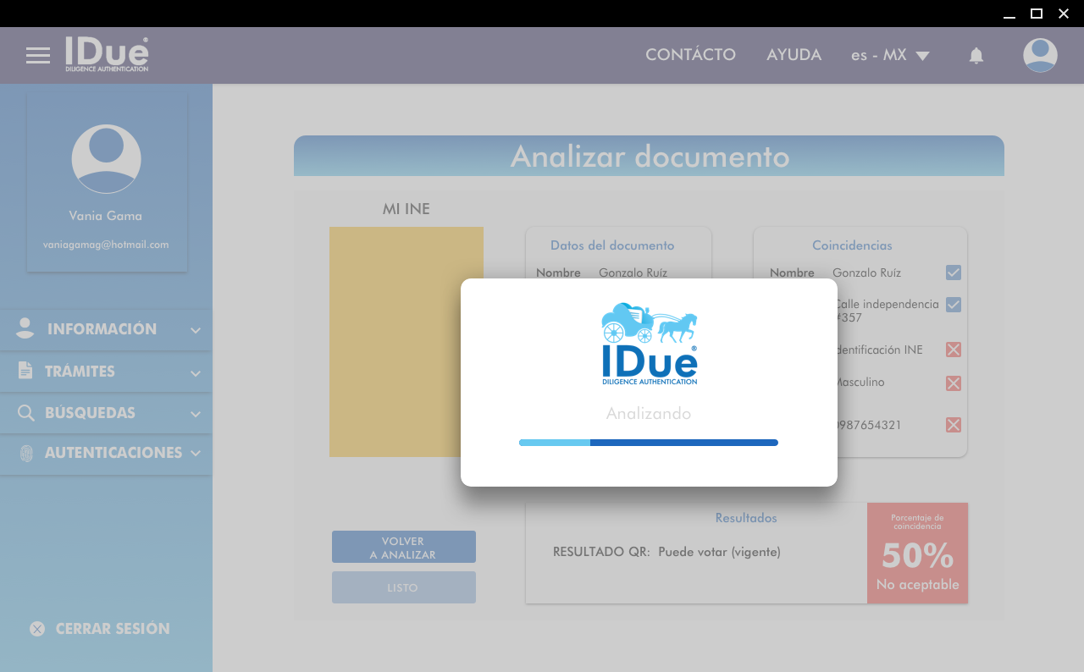Open the CONTÁCTO menu item
The width and height of the screenshot is (1084, 672).
[690, 55]
